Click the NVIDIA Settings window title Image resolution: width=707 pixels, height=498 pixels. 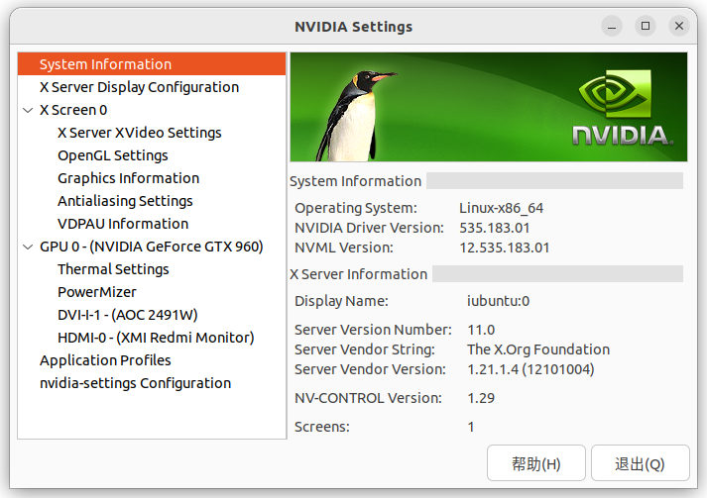pyautogui.click(x=353, y=27)
